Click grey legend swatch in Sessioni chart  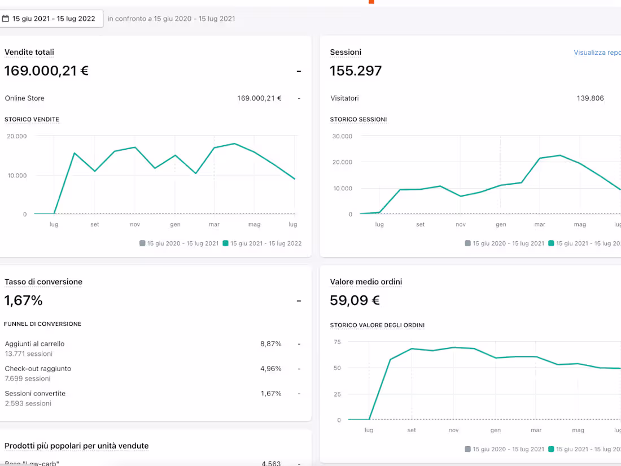click(468, 243)
